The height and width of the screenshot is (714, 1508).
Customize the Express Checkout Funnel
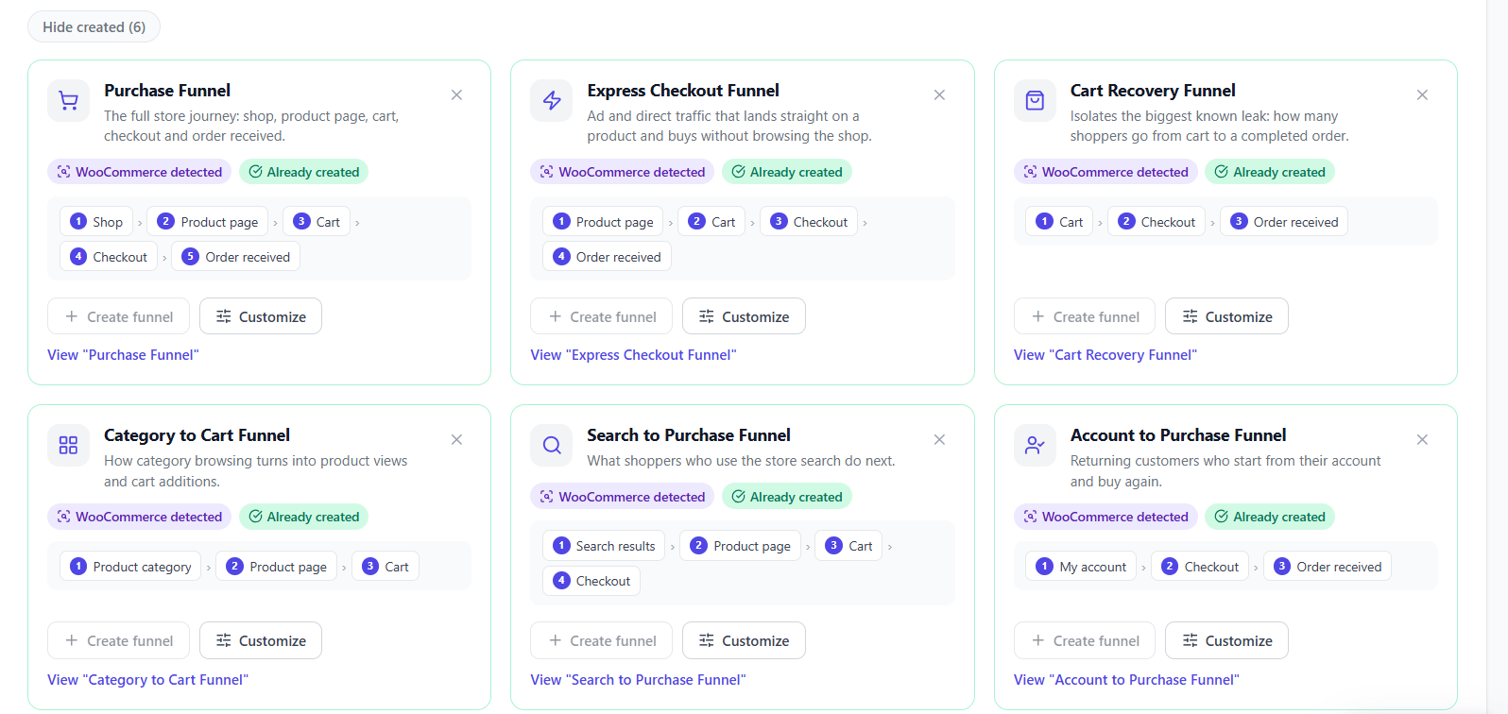744,316
